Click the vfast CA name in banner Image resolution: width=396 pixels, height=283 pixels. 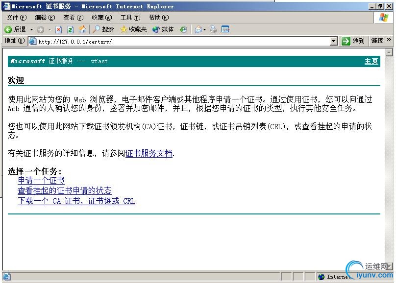coord(99,61)
